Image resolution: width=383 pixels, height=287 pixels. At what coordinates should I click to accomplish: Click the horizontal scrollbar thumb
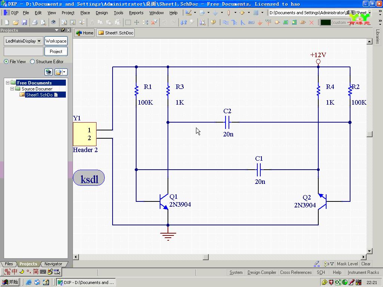[x=206, y=257]
